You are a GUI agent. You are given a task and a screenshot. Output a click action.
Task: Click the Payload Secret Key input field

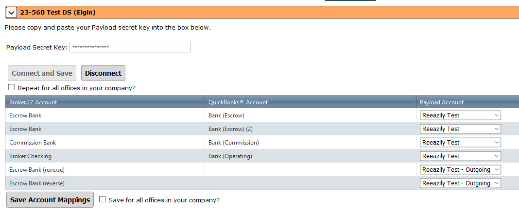click(130, 47)
